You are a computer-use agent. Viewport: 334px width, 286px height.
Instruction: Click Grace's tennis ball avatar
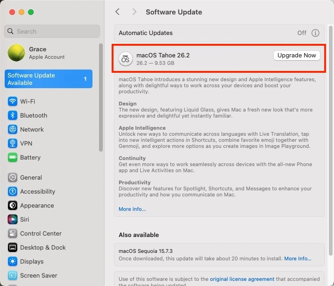pyautogui.click(x=16, y=53)
